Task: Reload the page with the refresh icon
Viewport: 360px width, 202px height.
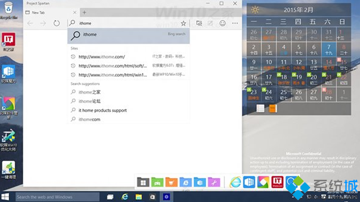Action: tap(57, 23)
